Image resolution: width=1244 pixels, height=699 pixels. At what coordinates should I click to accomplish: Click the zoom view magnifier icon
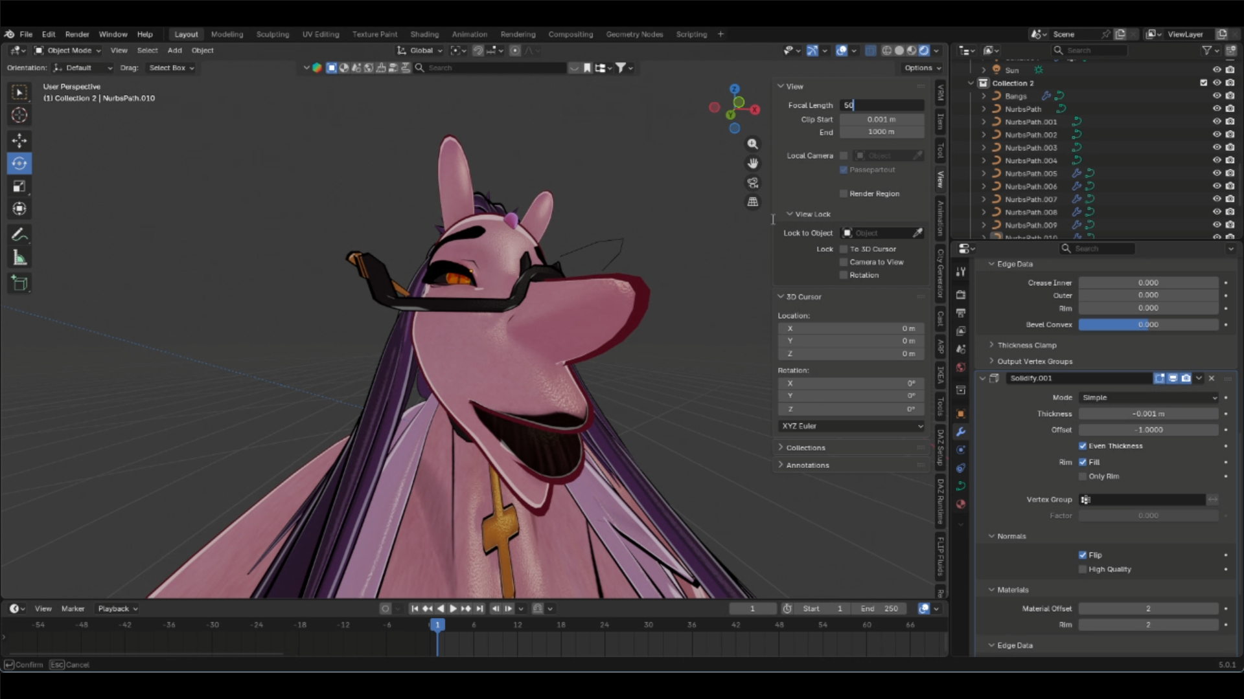pyautogui.click(x=752, y=144)
